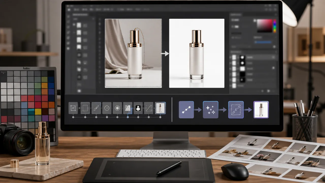
Task: Select the dashed rectangular marquee step icon
Action: [85, 108]
